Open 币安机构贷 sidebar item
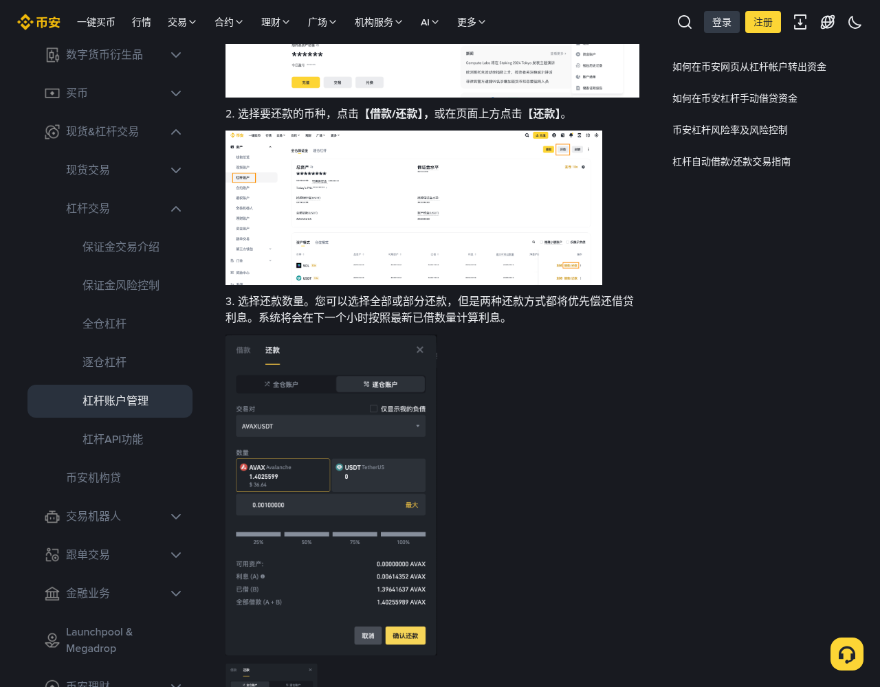Screen dimensions: 880x687 [93, 477]
